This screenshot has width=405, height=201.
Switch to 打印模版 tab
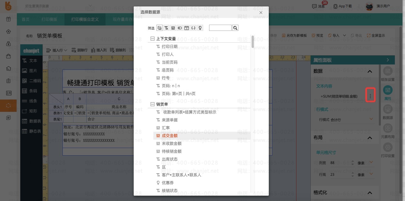click(49, 19)
